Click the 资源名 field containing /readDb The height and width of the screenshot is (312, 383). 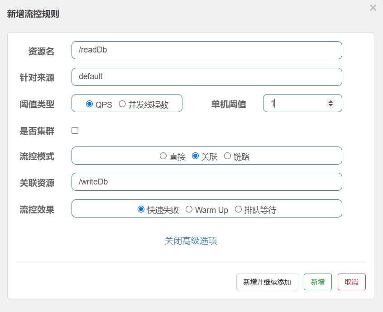[x=206, y=50]
